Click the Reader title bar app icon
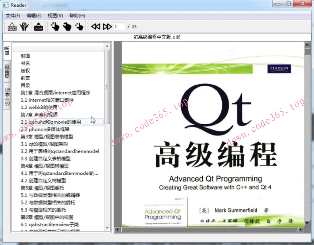 [x=6, y=5]
